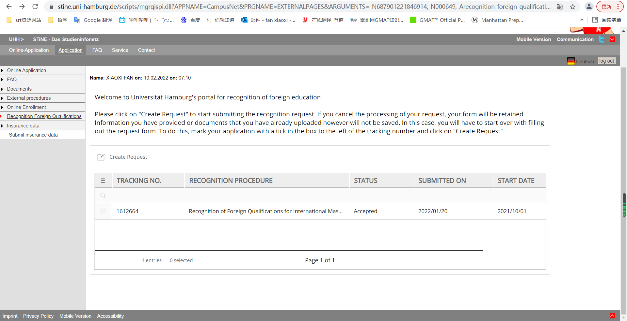Viewport: 627px width, 321px height.
Task: Open Google Translate icon in the address bar
Action: (560, 7)
